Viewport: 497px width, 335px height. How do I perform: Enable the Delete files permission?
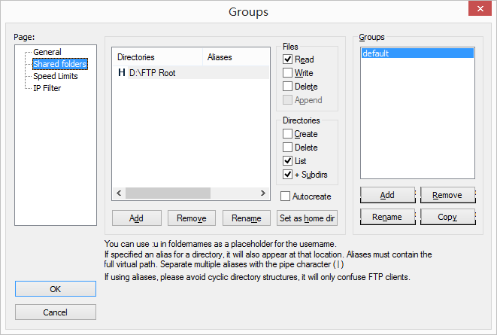(x=288, y=87)
